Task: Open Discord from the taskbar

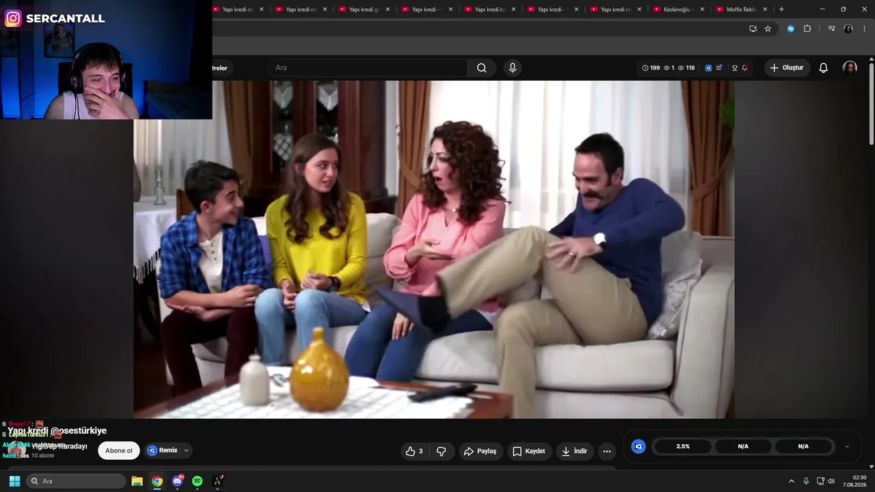Action: pyautogui.click(x=178, y=481)
